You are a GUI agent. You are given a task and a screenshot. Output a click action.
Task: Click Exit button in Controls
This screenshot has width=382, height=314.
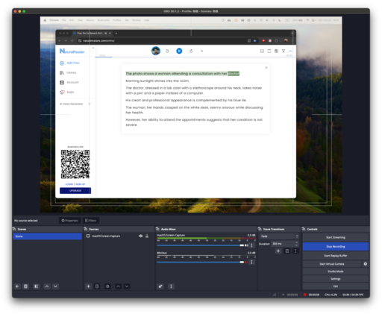click(x=336, y=286)
